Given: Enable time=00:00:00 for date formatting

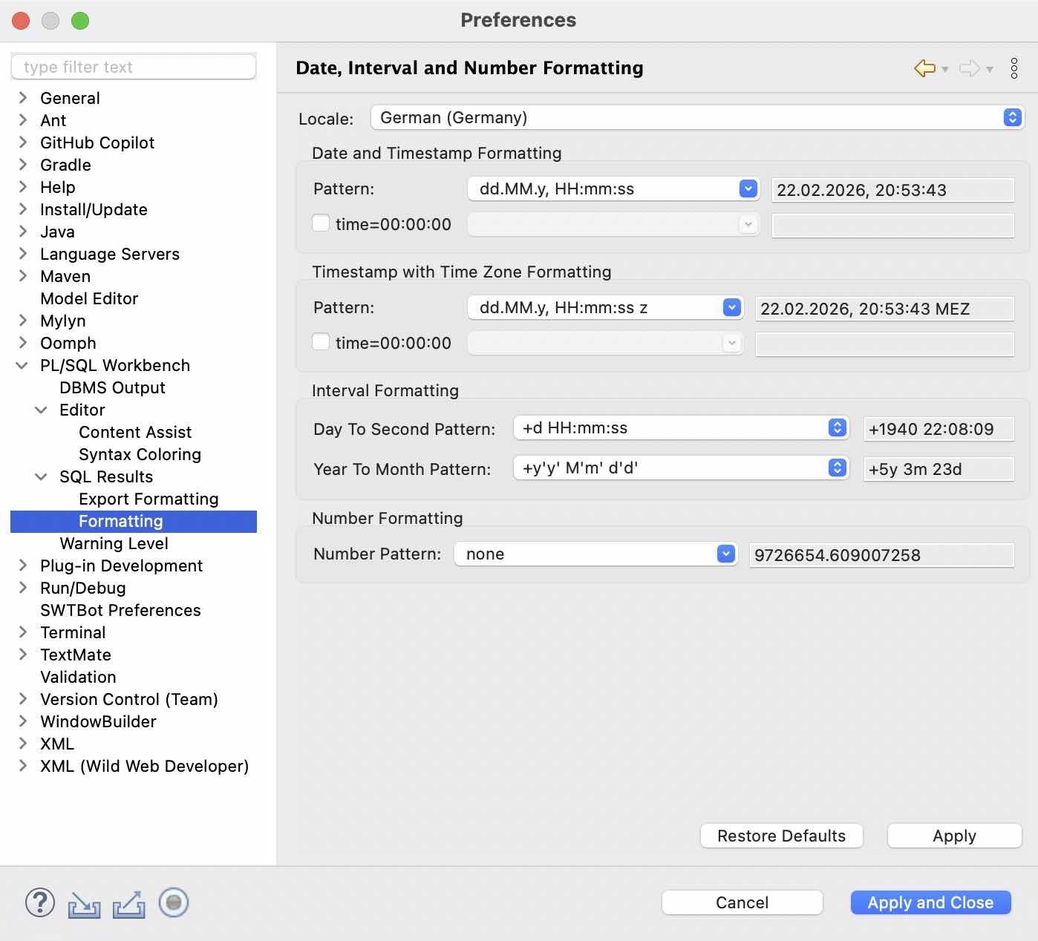Looking at the screenshot, I should coord(320,223).
